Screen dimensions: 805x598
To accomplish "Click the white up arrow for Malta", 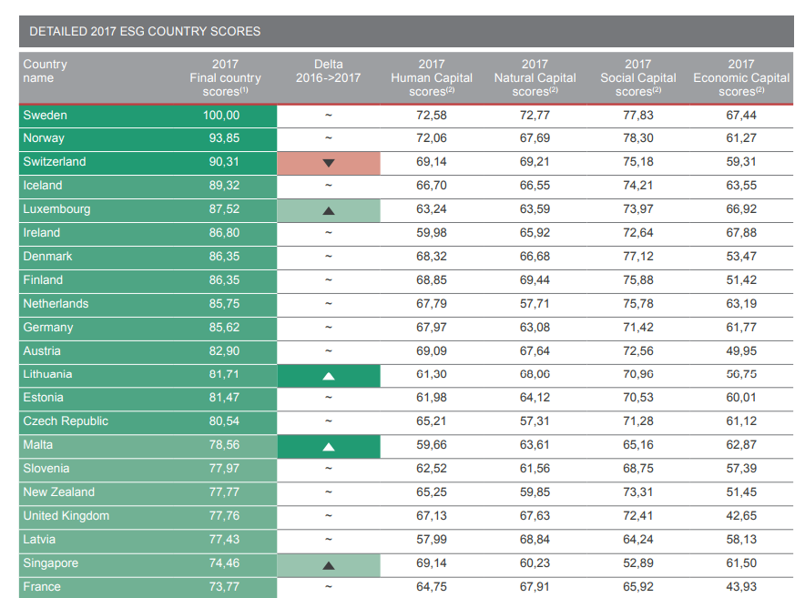I will pyautogui.click(x=329, y=446).
